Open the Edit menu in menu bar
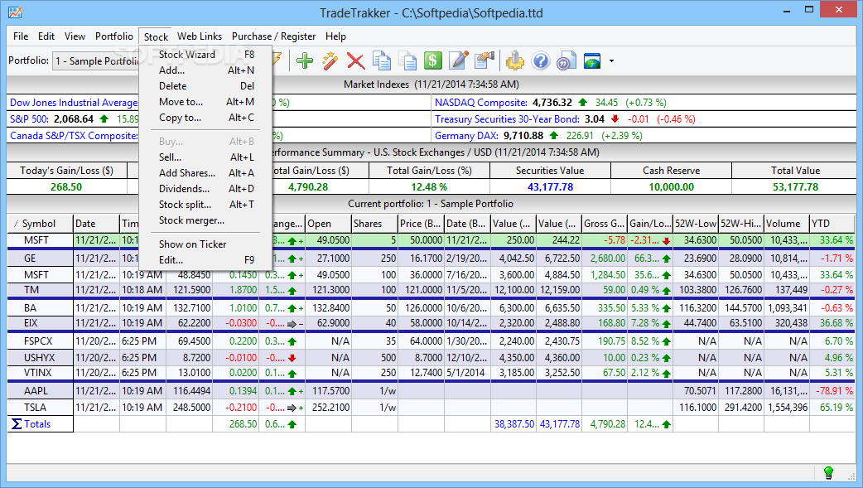 pos(46,36)
